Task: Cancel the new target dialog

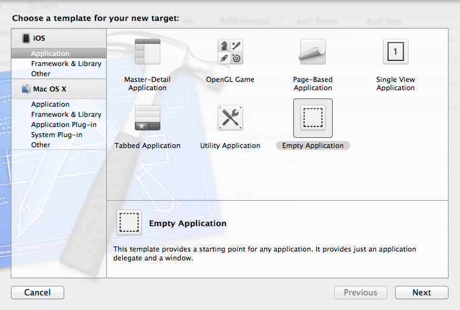Action: point(38,292)
